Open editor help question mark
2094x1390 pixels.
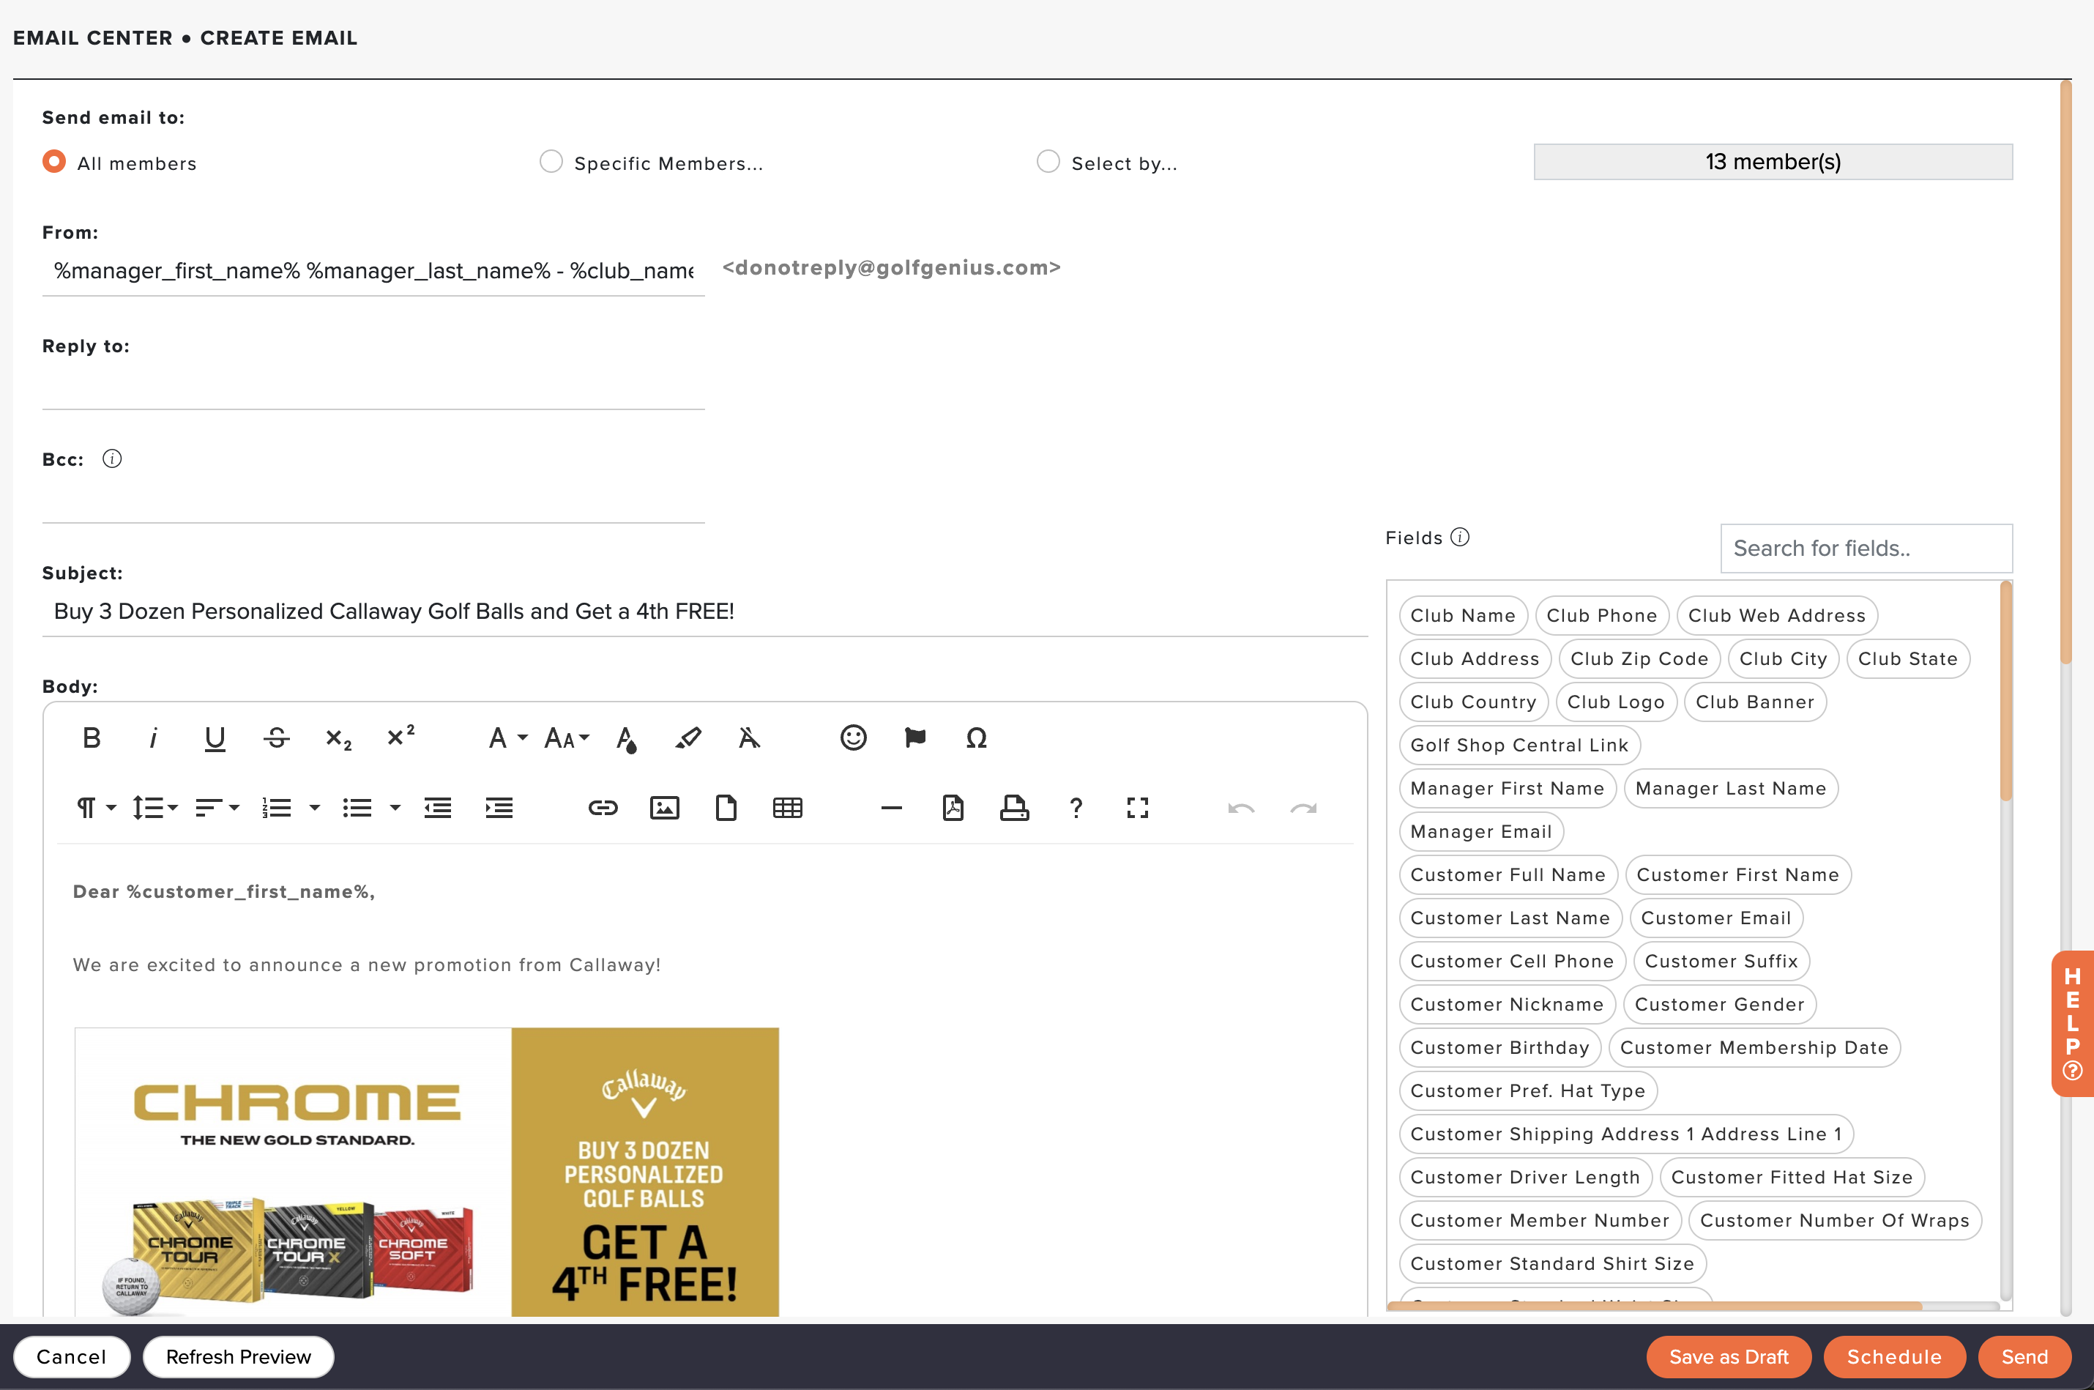(1077, 808)
